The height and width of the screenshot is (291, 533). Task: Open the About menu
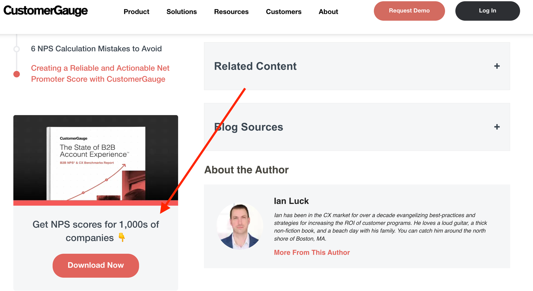tap(328, 12)
